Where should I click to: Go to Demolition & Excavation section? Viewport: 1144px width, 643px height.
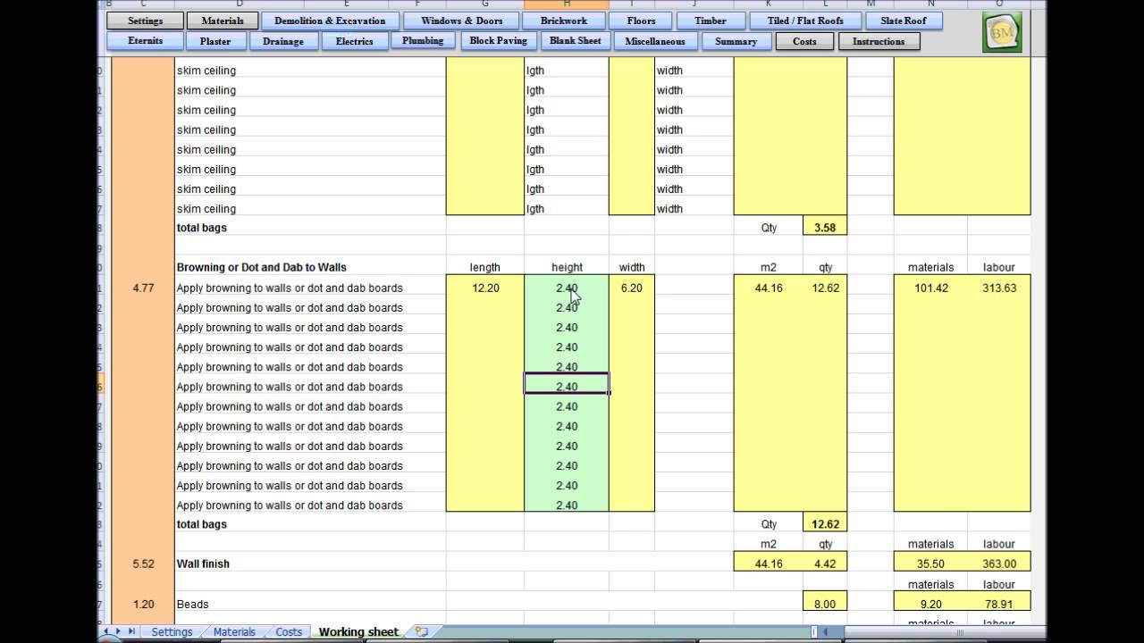330,21
